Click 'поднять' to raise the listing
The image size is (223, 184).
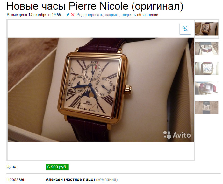pyautogui.click(x=129, y=15)
